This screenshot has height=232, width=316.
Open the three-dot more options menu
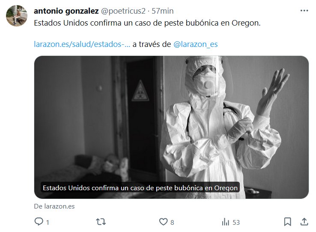click(x=304, y=11)
